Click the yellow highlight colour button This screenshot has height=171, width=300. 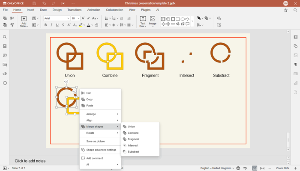(x=80, y=25)
